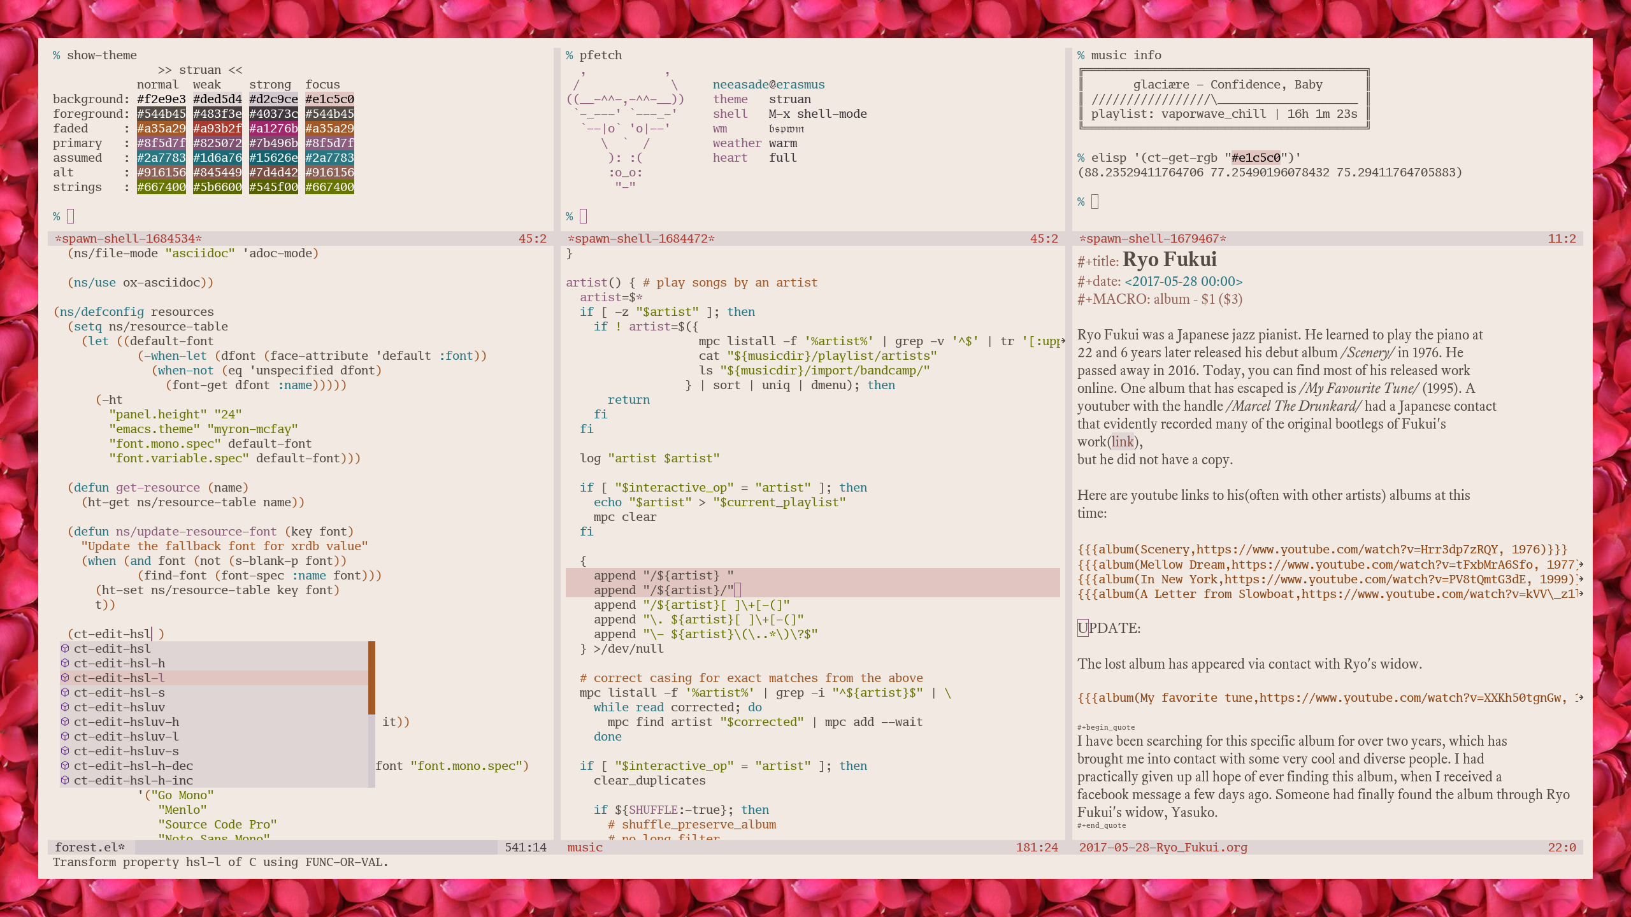Select the ct-edit-hsluv-s completion entry

(126, 751)
